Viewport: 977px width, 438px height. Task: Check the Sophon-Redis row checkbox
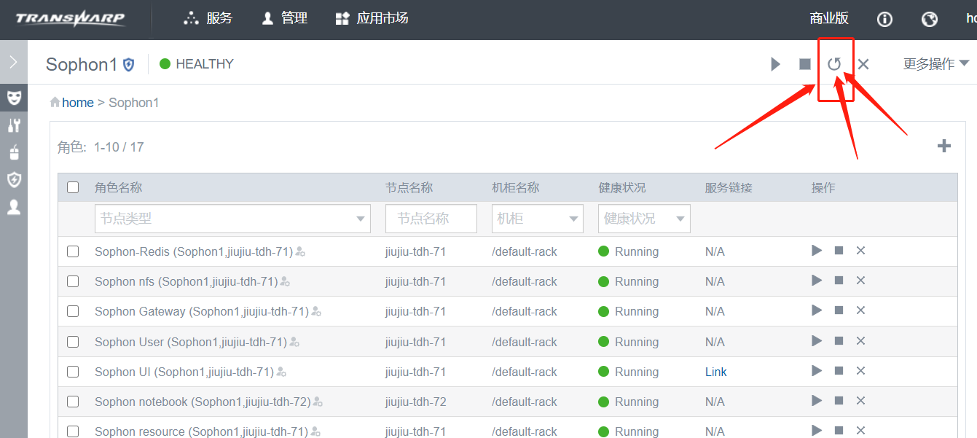tap(73, 251)
